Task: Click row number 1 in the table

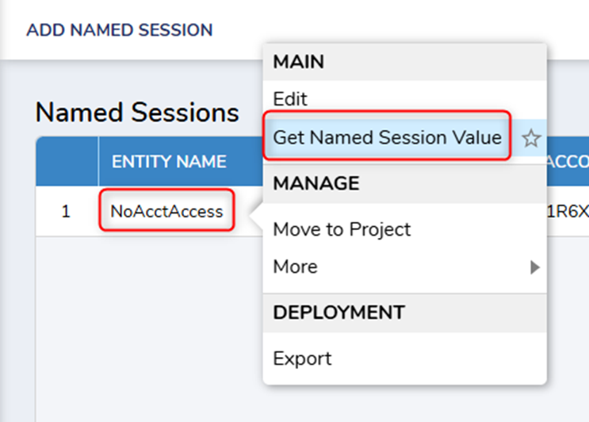Action: [66, 212]
